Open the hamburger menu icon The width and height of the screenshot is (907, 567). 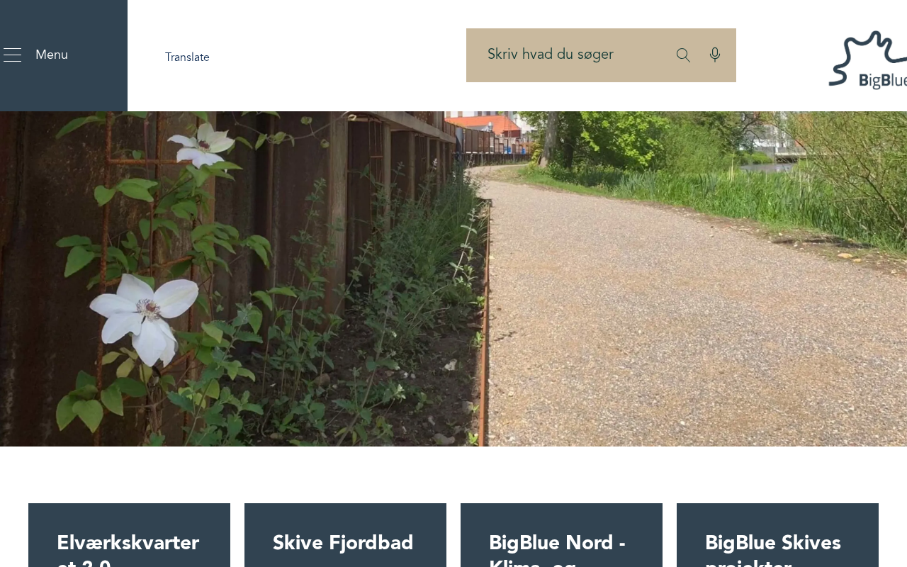[x=12, y=55]
